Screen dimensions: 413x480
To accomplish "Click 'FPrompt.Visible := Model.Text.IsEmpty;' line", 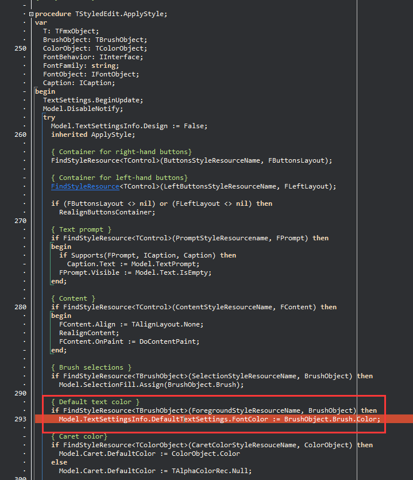I will [135, 272].
